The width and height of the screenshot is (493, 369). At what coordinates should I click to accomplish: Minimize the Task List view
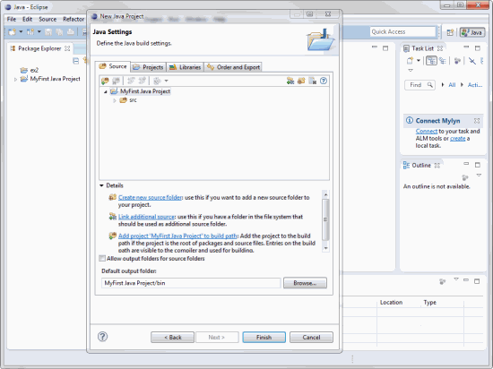tap(466, 47)
